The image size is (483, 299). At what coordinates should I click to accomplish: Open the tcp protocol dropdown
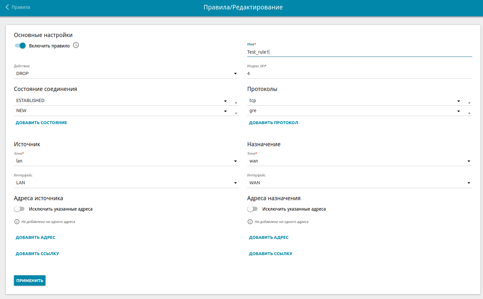tap(354, 101)
